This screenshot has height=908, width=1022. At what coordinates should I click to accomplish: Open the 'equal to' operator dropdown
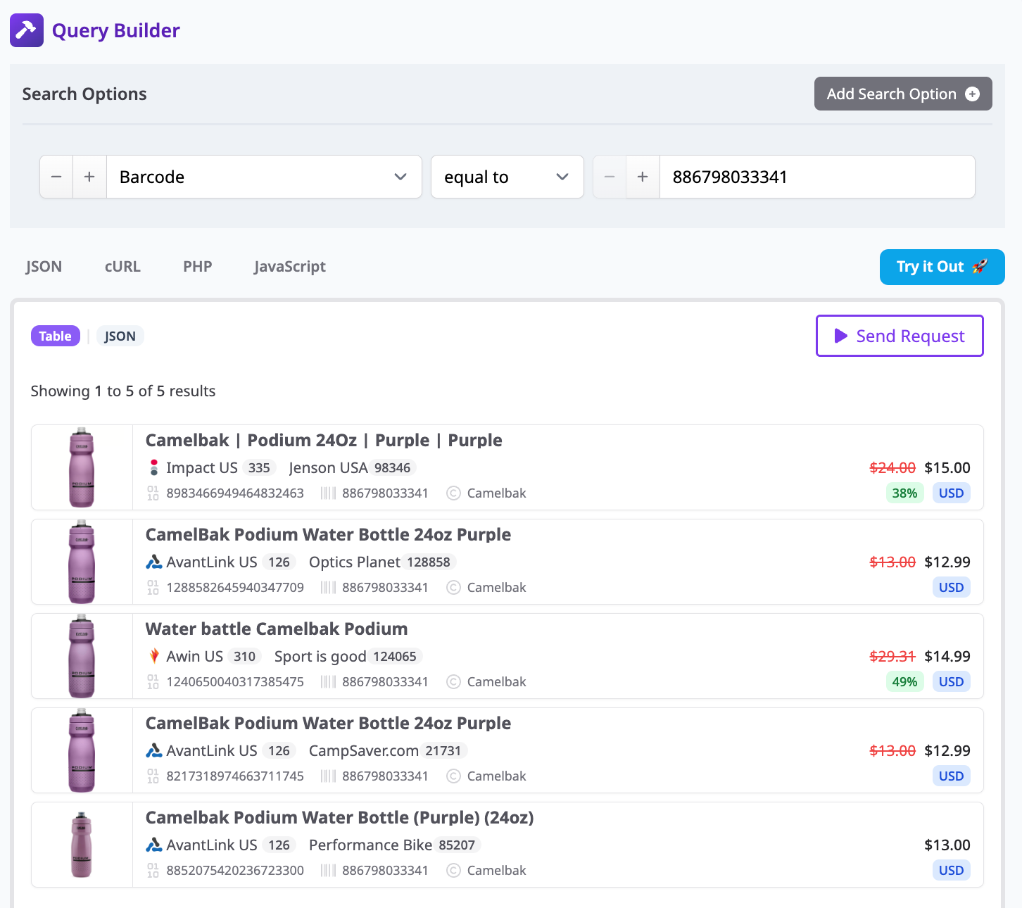pos(507,177)
